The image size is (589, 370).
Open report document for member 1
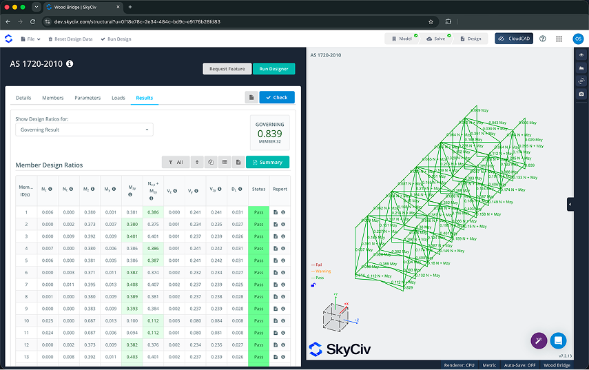pyautogui.click(x=276, y=212)
